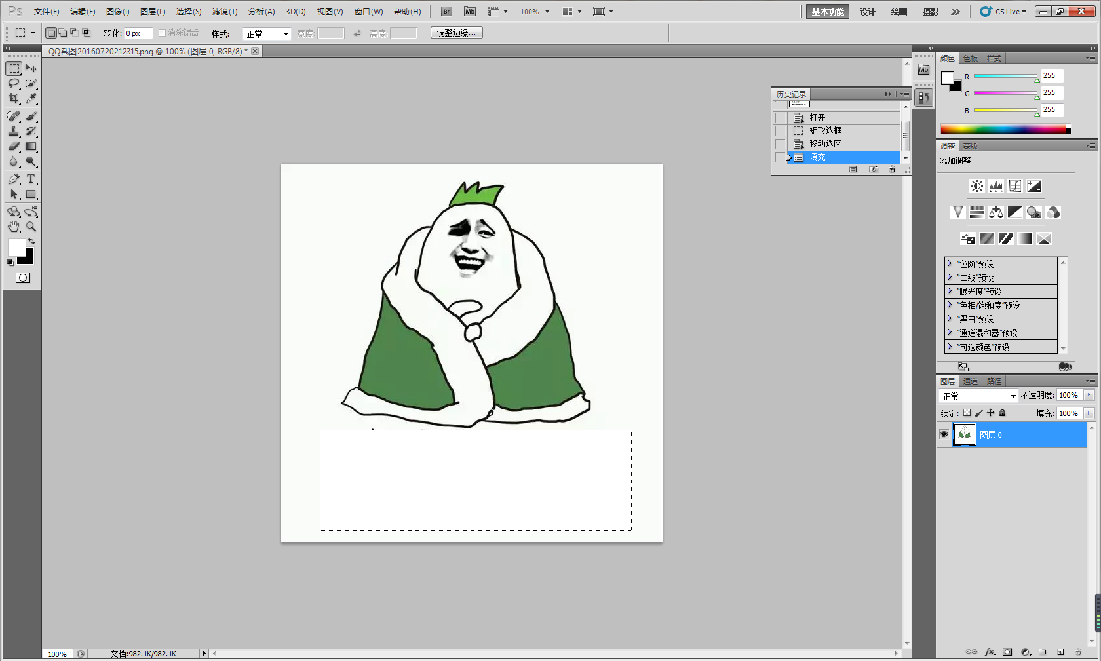Select the Path Selection tool
Viewport: 1101px width, 661px height.
(14, 194)
